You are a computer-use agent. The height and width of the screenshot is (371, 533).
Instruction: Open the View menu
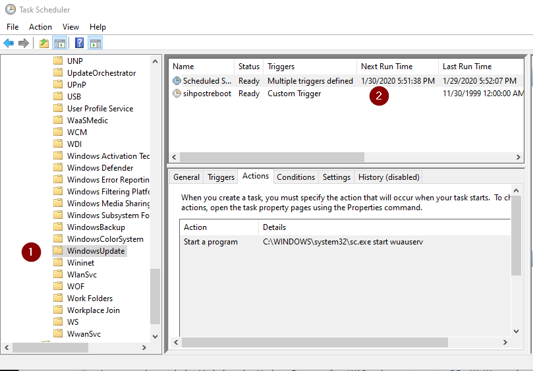click(x=70, y=27)
